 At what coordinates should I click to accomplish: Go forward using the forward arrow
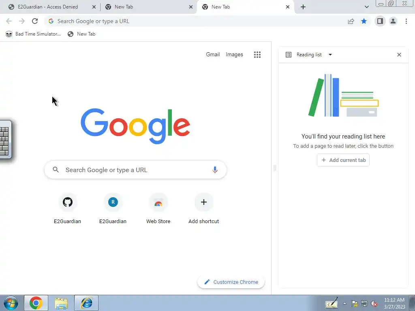[x=22, y=21]
